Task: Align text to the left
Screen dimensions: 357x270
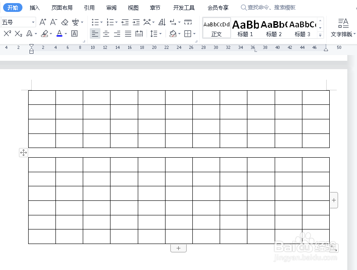Action: click(95, 34)
